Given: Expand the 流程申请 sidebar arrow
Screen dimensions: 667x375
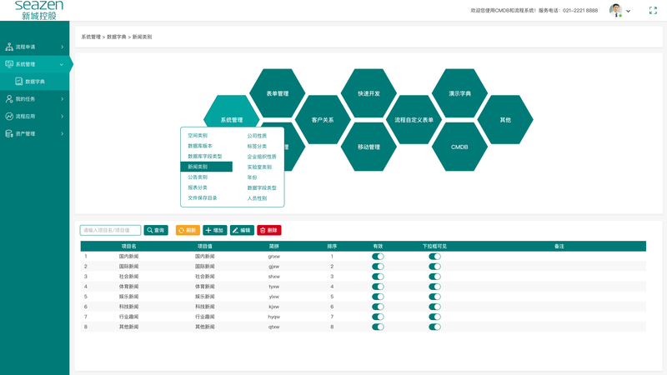Looking at the screenshot, I should (x=62, y=47).
